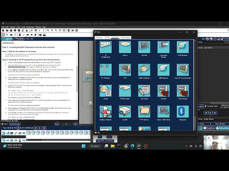Click the Back button in instructions
The width and height of the screenshot is (229, 171).
tap(57, 124)
